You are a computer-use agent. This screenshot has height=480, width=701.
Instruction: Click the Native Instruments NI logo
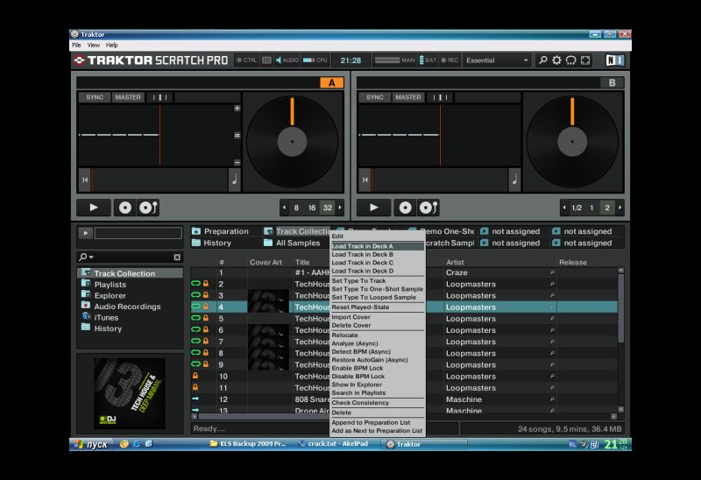[x=615, y=60]
